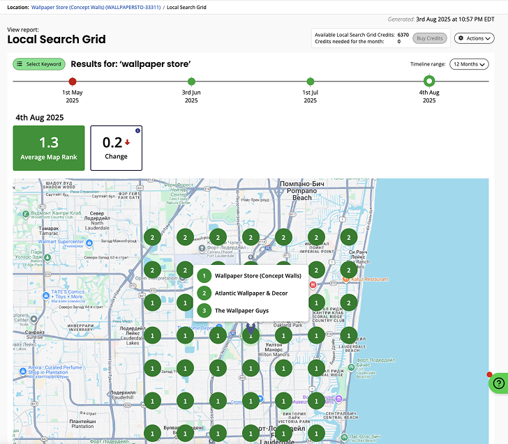Click the Walmart Supercenter map marker
Screen dimensions: 508x444
(41, 242)
